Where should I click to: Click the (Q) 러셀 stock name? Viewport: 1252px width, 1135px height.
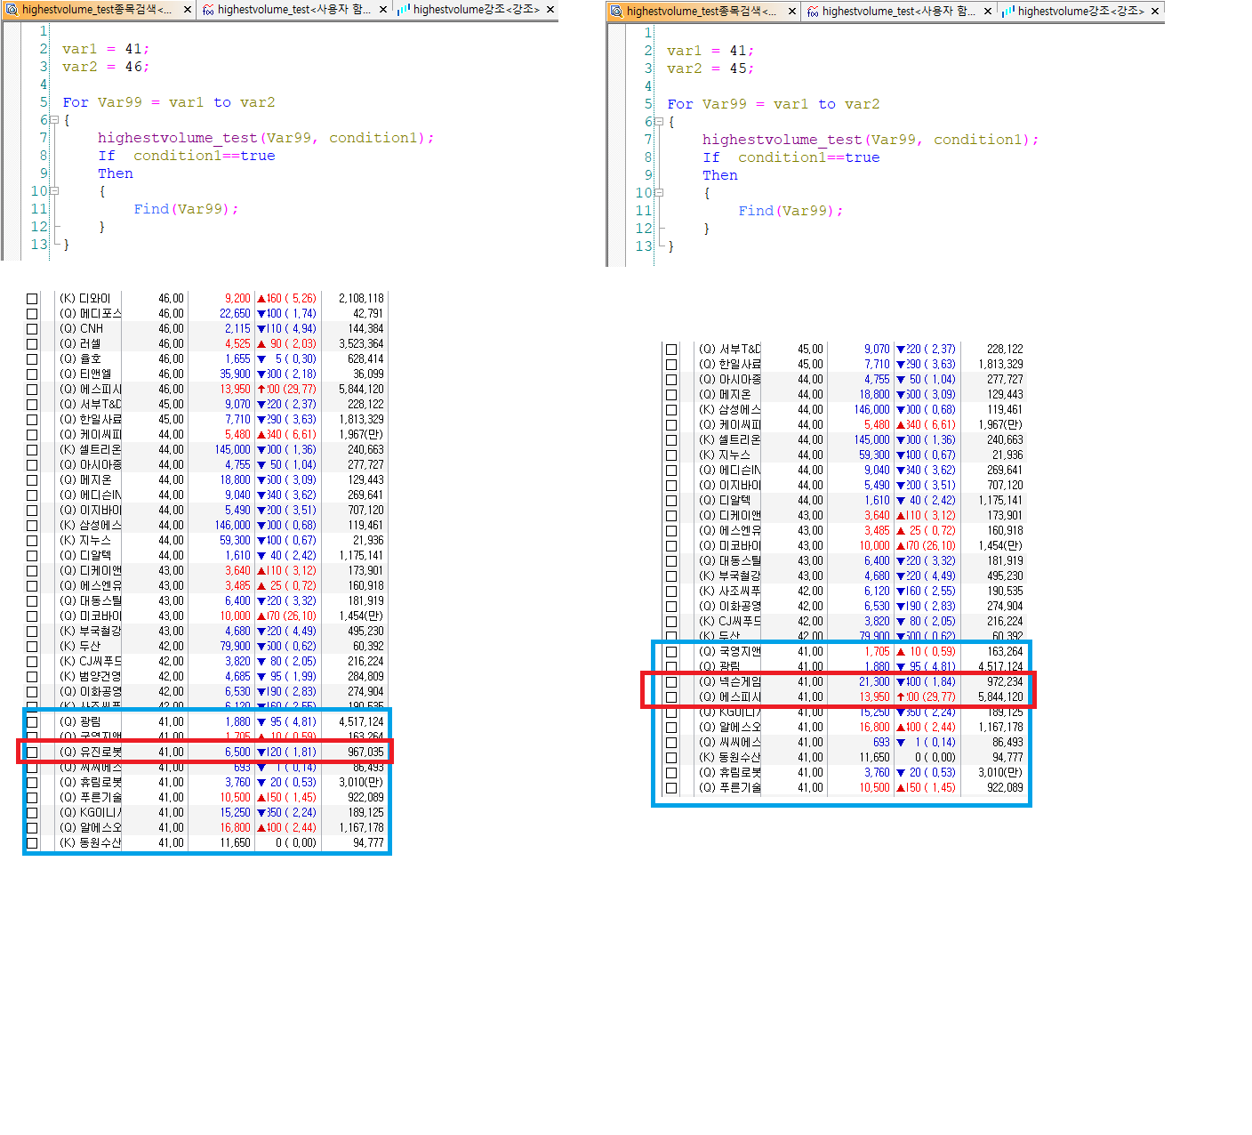(80, 344)
